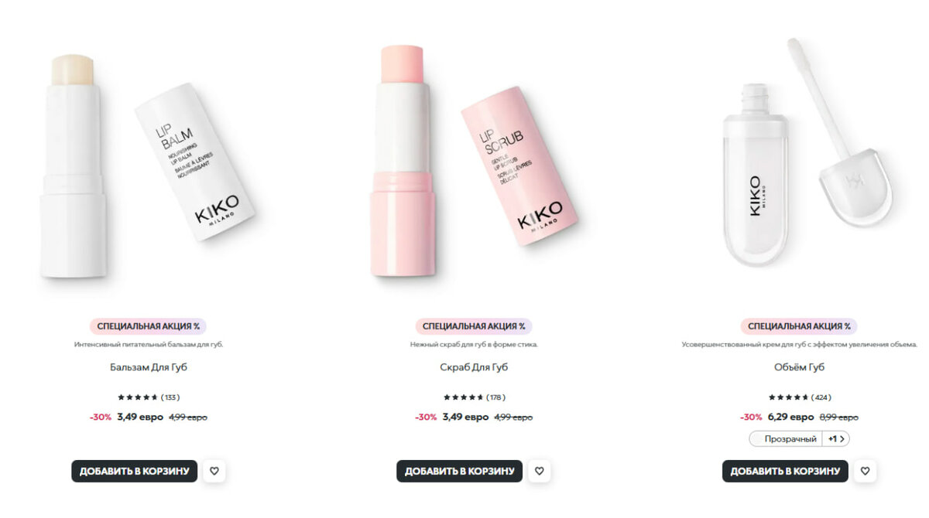This screenshot has width=929, height=518.
Task: Add Бальзам Для Губ to wishlist heart
Action: coord(214,471)
